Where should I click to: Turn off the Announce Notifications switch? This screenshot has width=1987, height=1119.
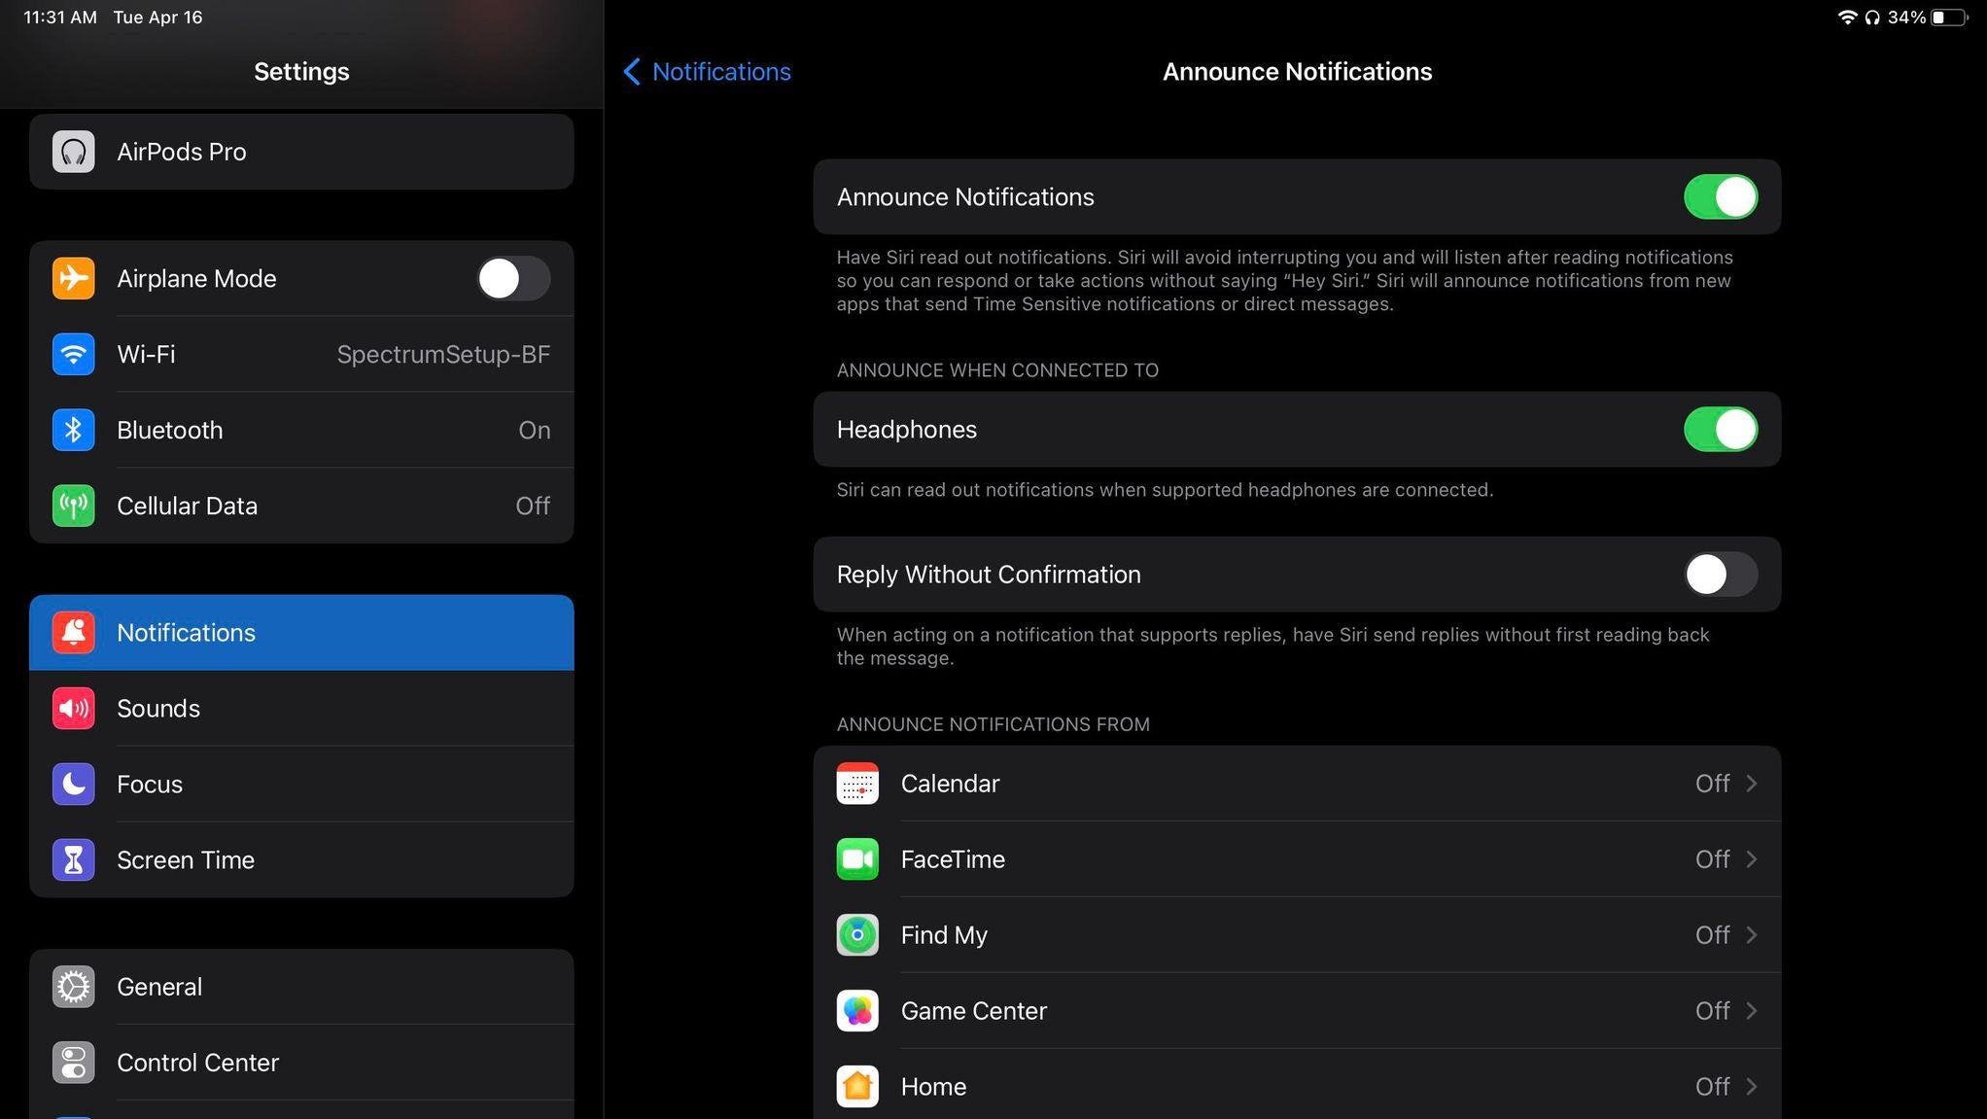(1720, 196)
